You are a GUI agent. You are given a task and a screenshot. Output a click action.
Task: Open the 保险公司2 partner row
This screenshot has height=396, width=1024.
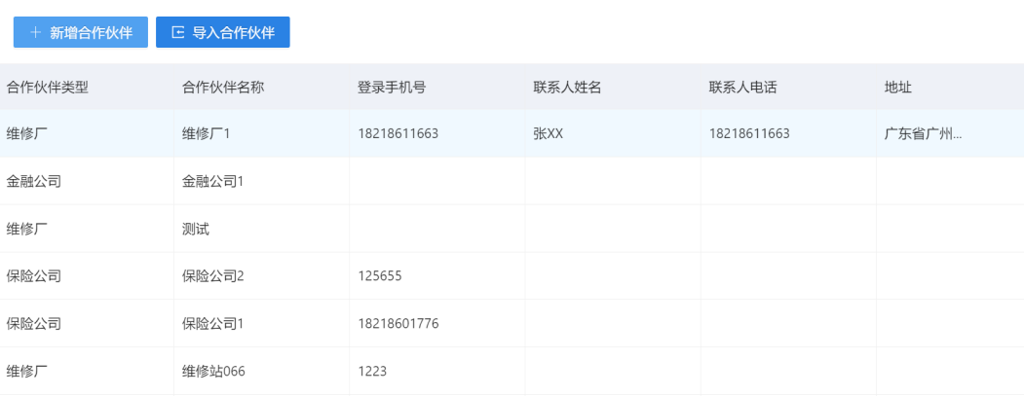(x=212, y=275)
